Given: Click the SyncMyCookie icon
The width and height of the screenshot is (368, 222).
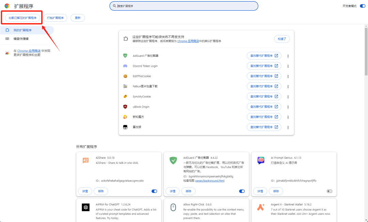Looking at the screenshot, I should (x=125, y=96).
